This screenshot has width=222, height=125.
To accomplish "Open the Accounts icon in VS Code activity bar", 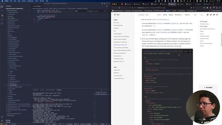I will pos(2,117).
